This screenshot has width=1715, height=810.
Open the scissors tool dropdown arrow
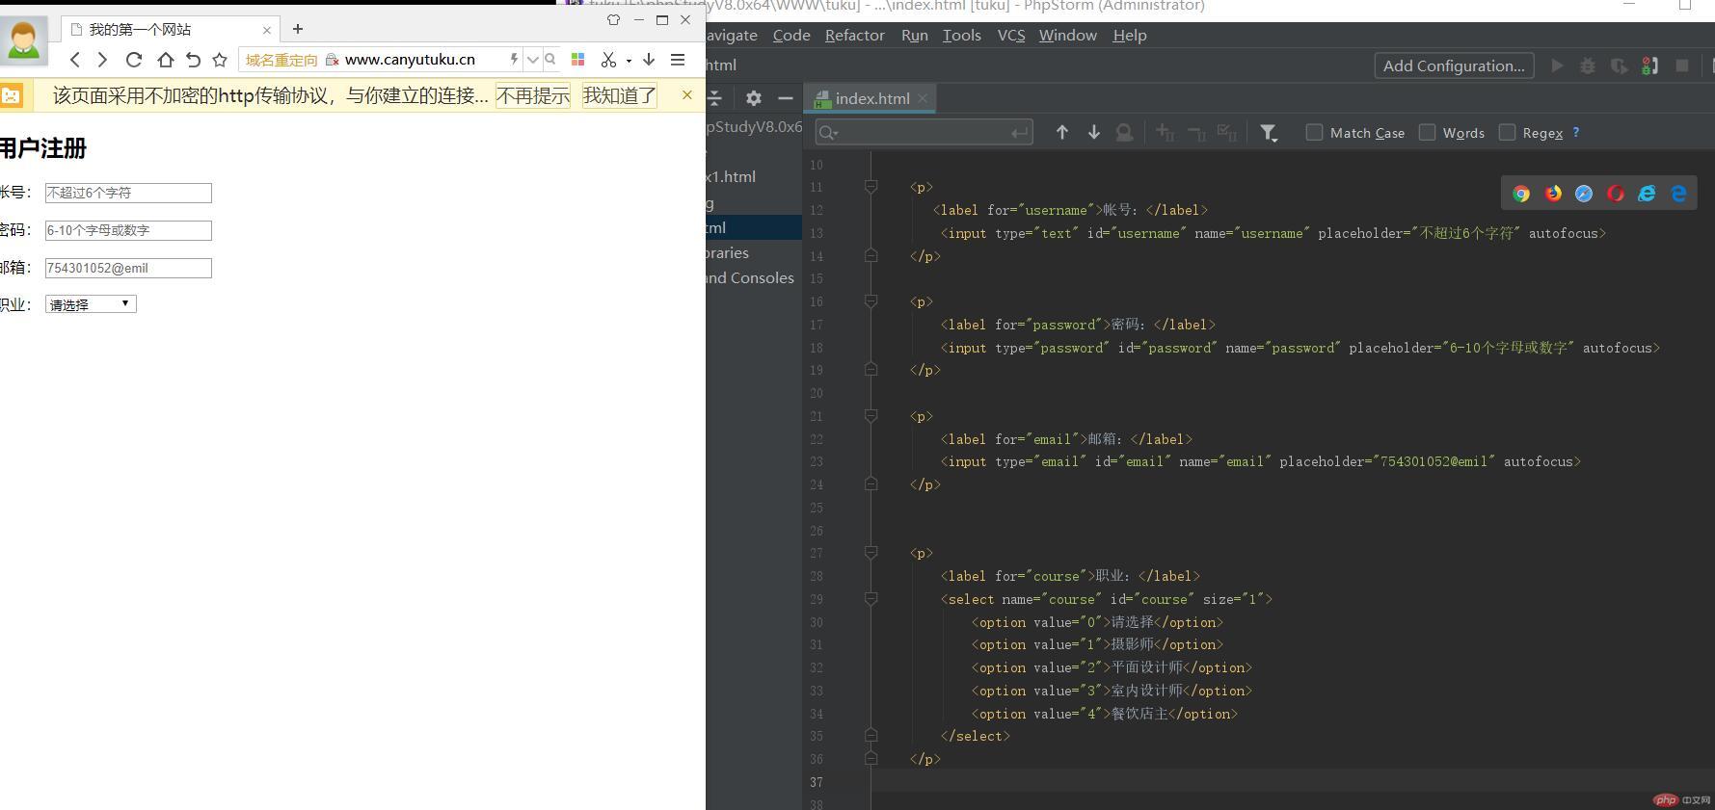pyautogui.click(x=629, y=61)
